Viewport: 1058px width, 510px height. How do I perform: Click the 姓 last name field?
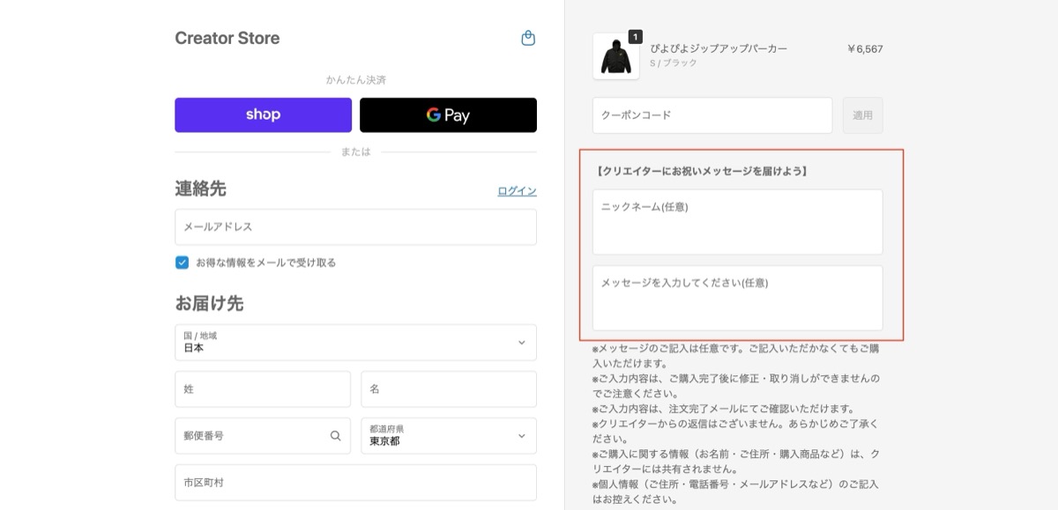click(263, 388)
